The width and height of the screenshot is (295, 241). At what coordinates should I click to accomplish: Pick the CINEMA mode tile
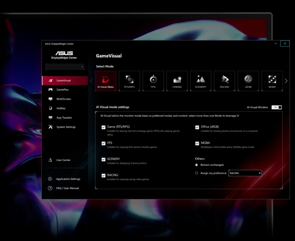point(177,81)
